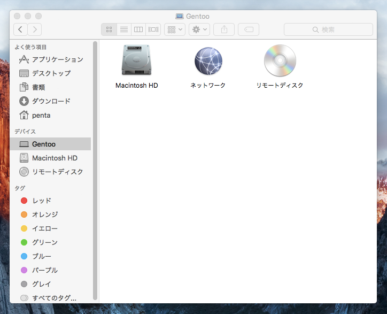Switch to icon view in toolbar

pos(109,29)
